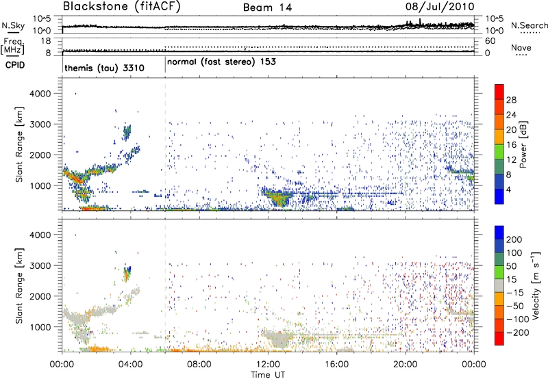
Task: Pick the red top segment of power colorbar
Action: 499,92
